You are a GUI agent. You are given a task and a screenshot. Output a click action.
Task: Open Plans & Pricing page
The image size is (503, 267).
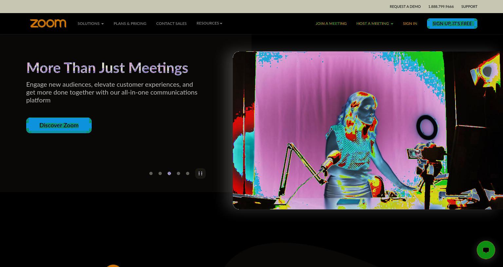[x=130, y=24]
